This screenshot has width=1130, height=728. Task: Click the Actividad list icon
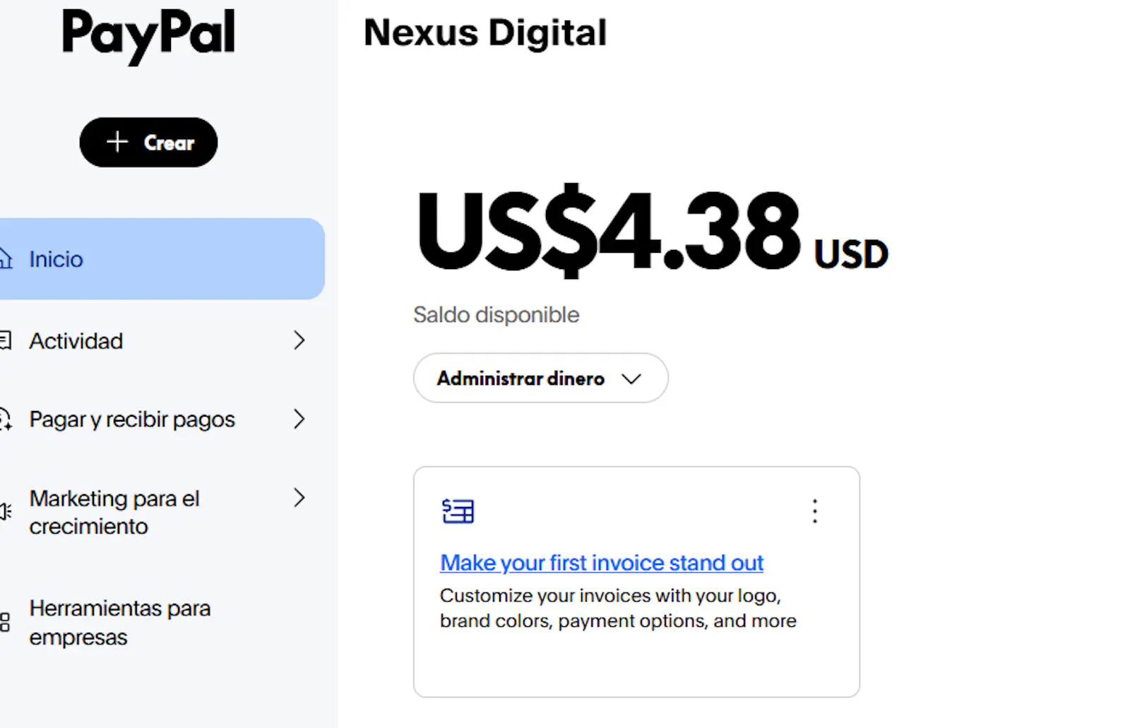coord(5,341)
